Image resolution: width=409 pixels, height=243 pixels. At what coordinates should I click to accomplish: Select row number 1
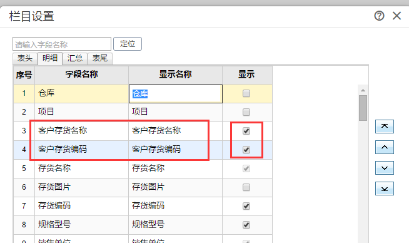[24, 93]
